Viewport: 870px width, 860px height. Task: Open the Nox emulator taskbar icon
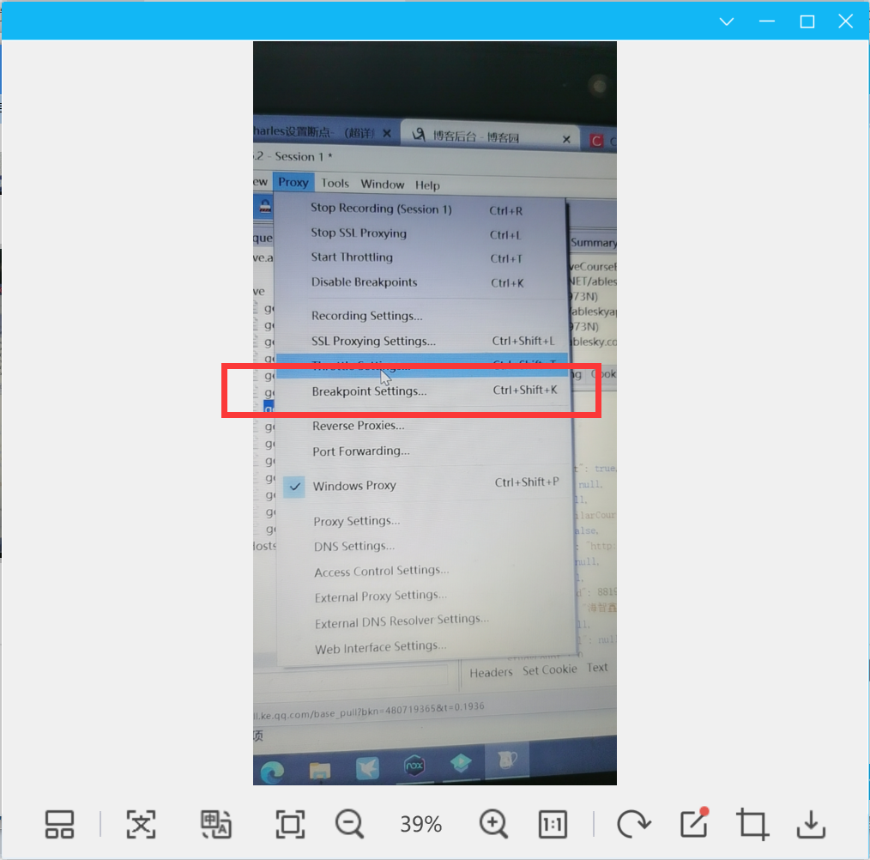(414, 766)
